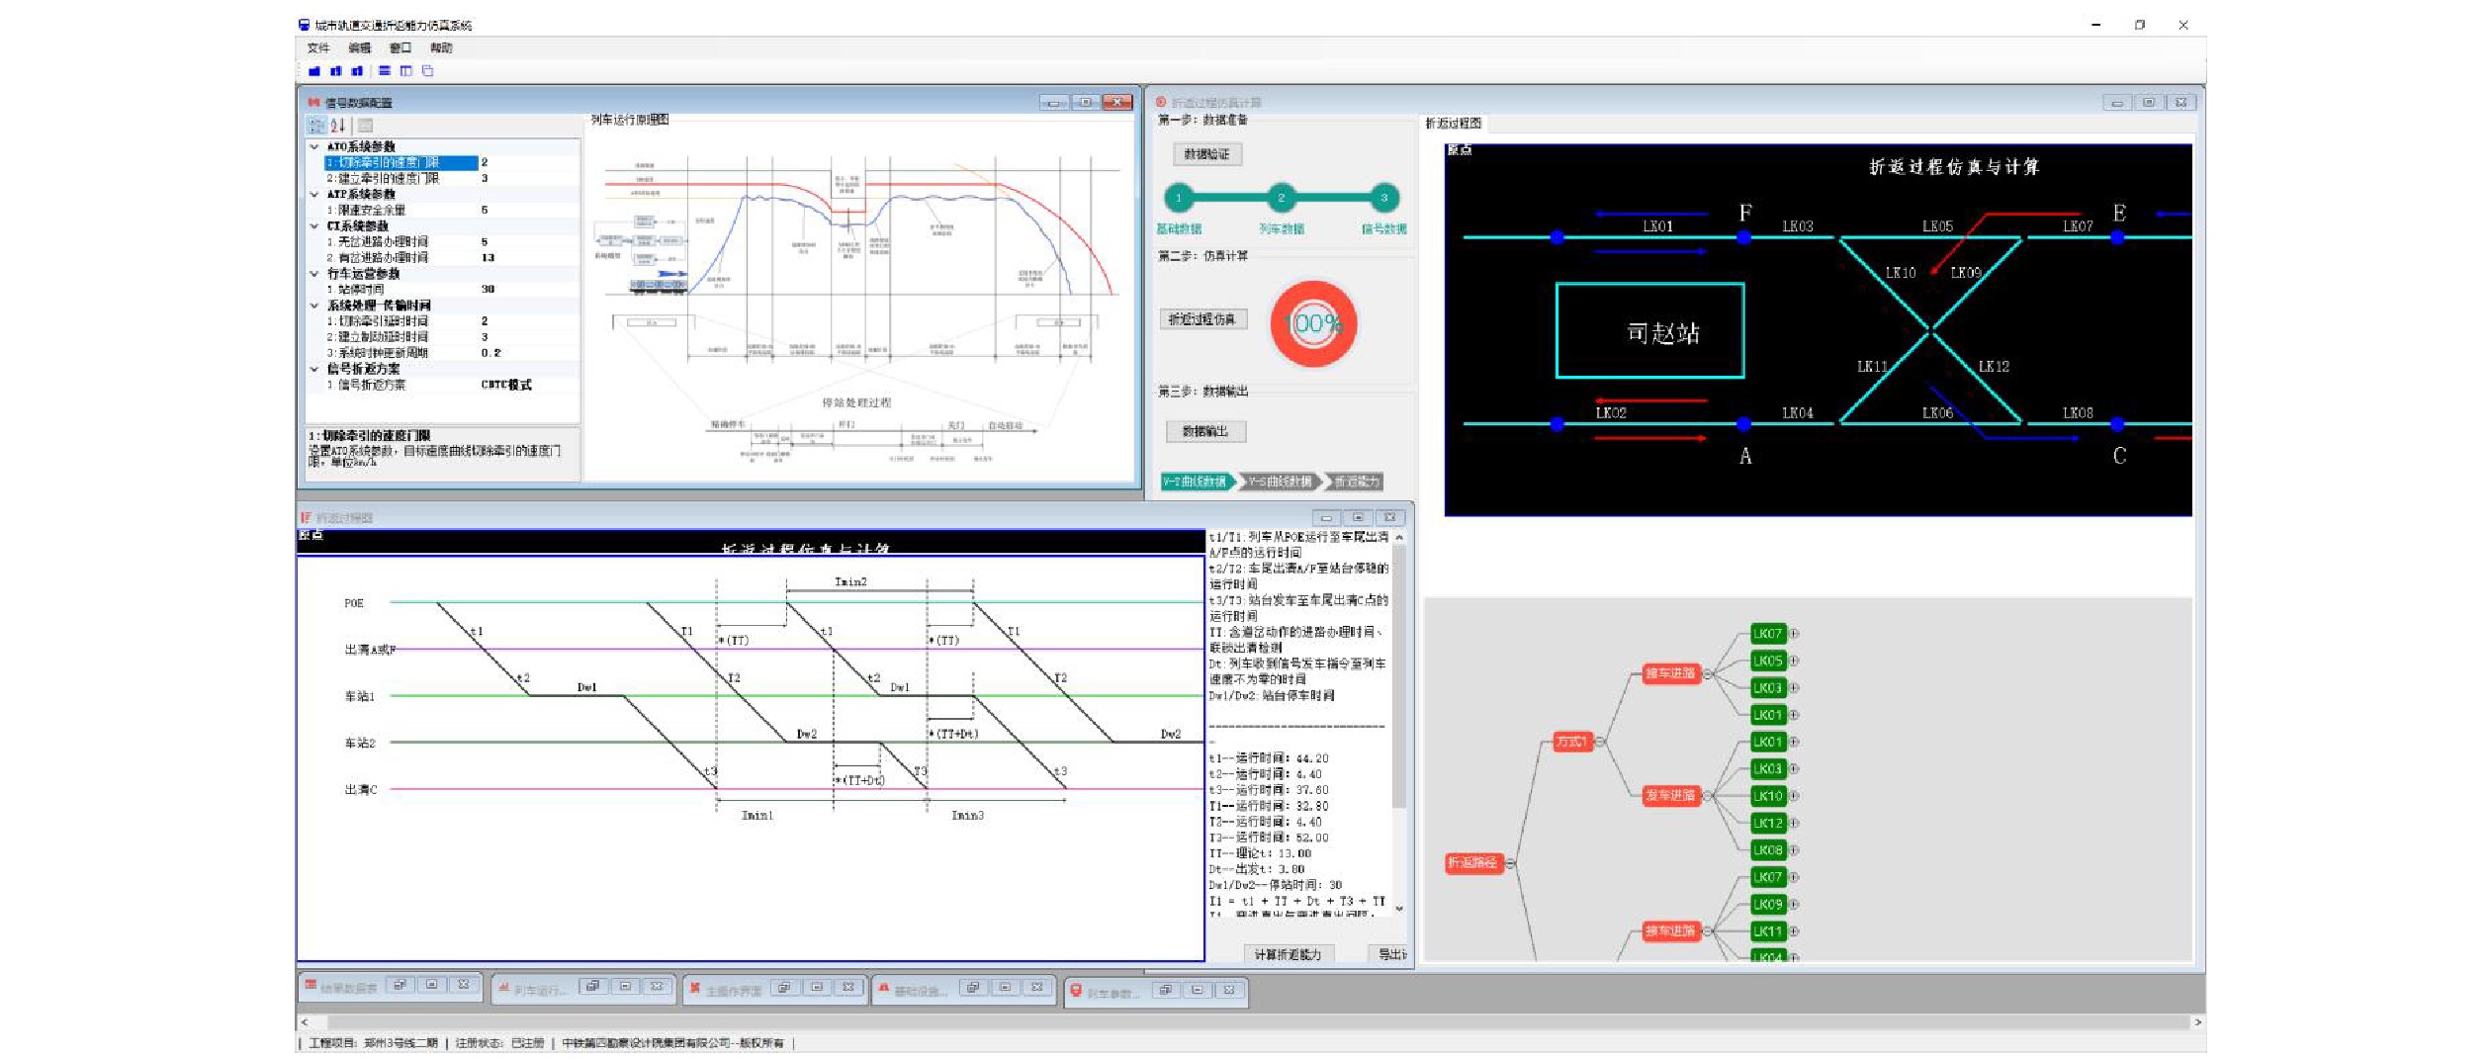The height and width of the screenshot is (1061, 2492).
Task: Select the 无岔进路办理时间 property row
Action: (450, 241)
